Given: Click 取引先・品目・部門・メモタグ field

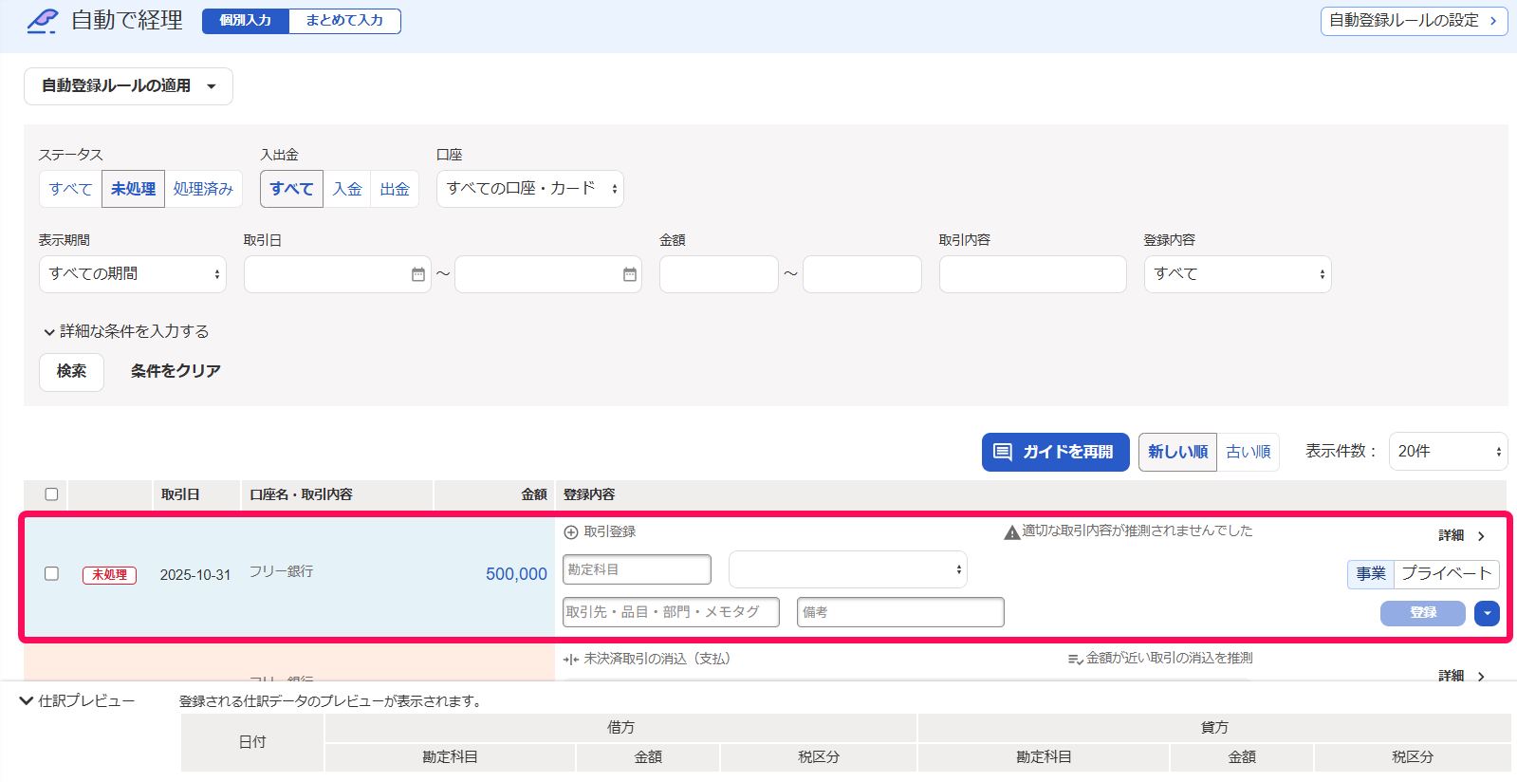Looking at the screenshot, I should pyautogui.click(x=671, y=612).
